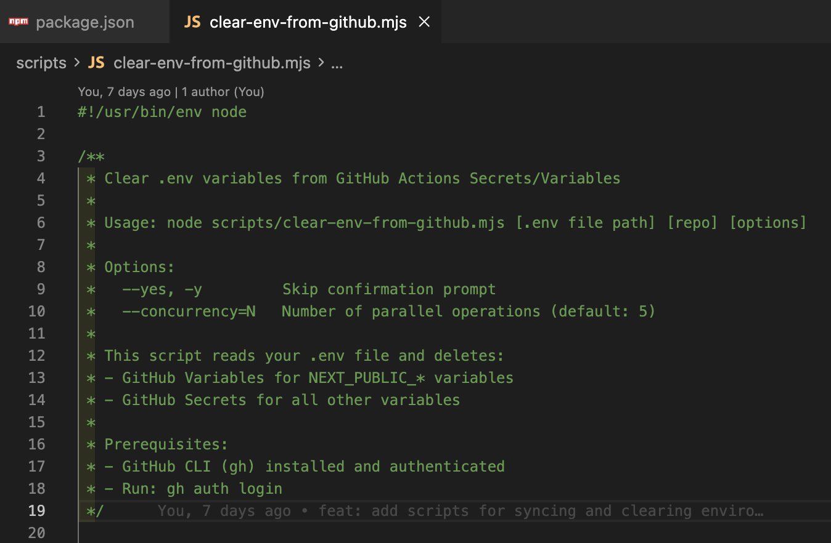831x543 pixels.
Task: Click the JS icon in the active tab
Action: click(x=192, y=22)
